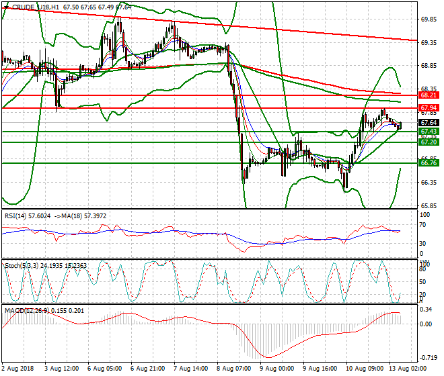This screenshot has height=376, width=444.
Task: Click the RSI(14) indicator label
Action: click(17, 216)
